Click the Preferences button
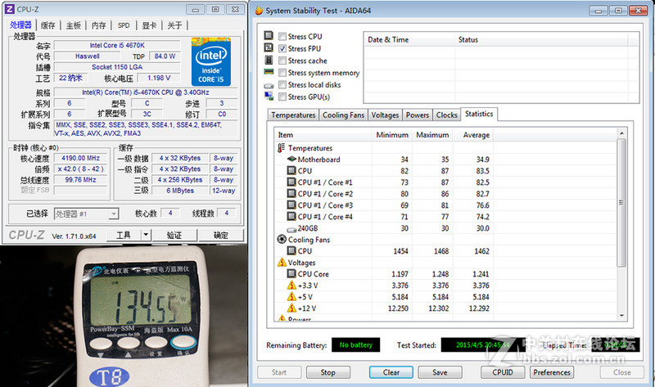Viewport: 655px width, 387px height. point(552,372)
